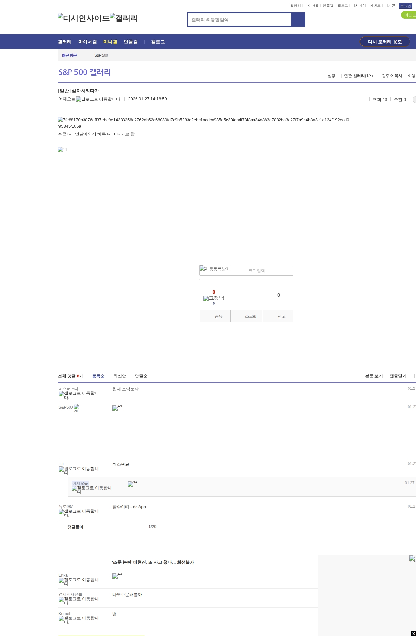
Task: Close the ad with the black X button
Action: [413, 634]
